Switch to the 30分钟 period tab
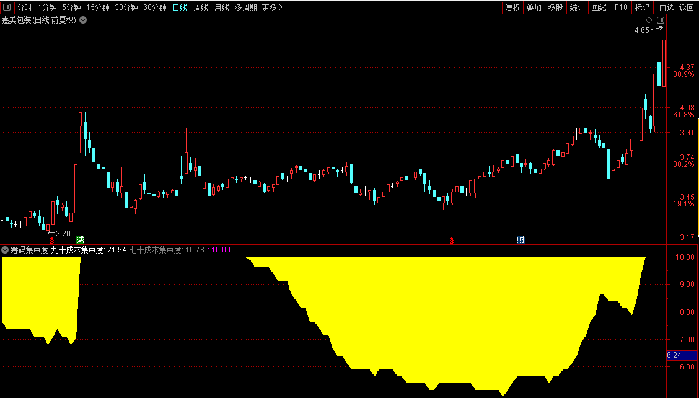Viewport: 699px width, 398px height. click(x=126, y=7)
